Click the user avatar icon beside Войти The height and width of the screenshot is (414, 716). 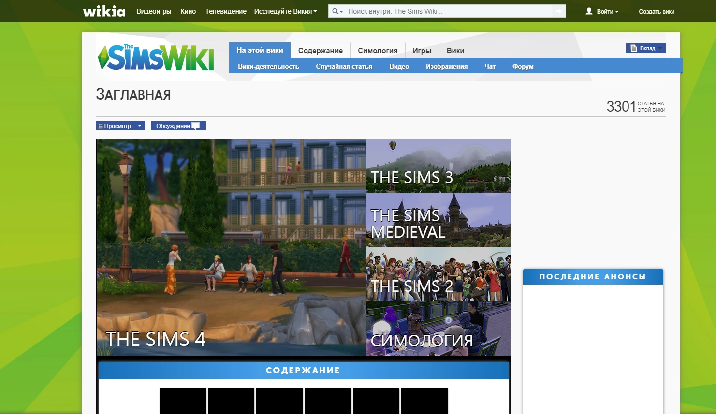(x=589, y=11)
